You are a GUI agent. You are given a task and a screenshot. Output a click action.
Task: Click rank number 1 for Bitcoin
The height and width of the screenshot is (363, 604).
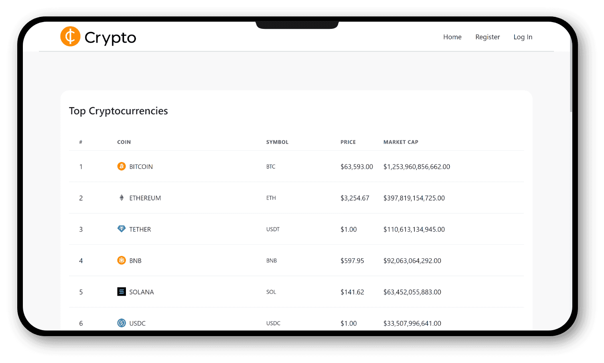click(x=81, y=166)
